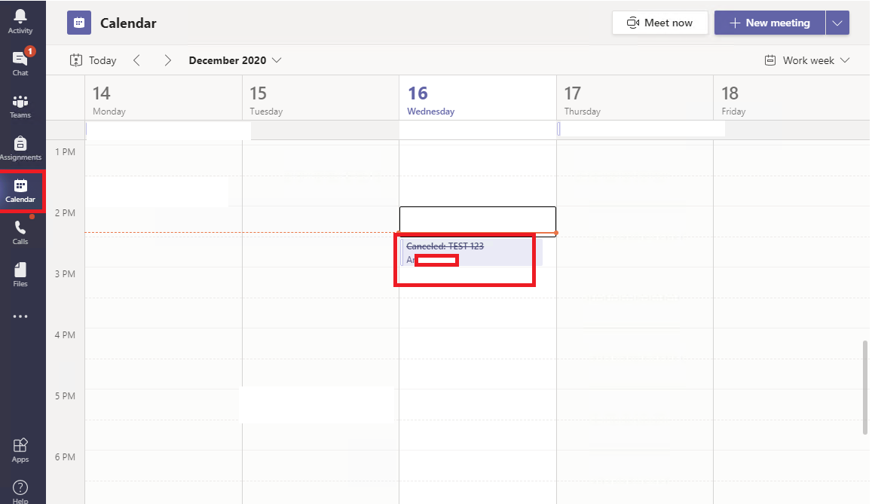Select the Wednesday 16 column header

pos(478,98)
